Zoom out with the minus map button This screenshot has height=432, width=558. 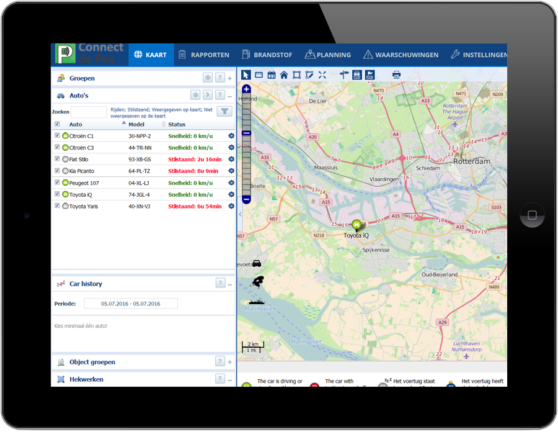[246, 199]
